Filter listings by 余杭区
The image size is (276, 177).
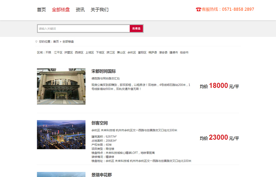point(132,52)
